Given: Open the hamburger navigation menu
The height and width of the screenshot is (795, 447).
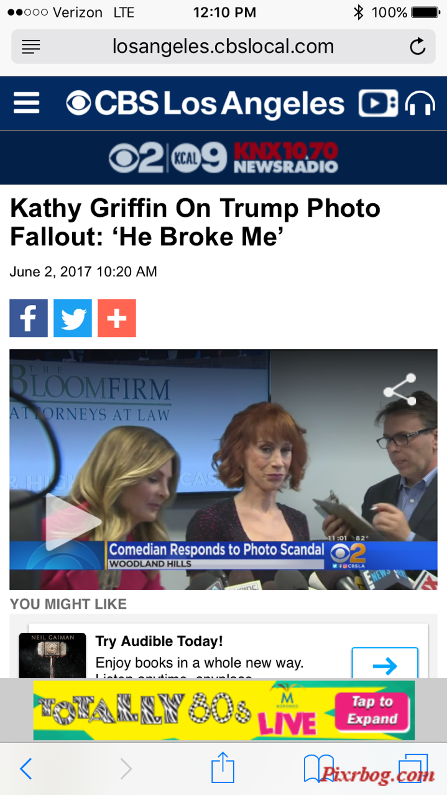Looking at the screenshot, I should click(x=26, y=102).
